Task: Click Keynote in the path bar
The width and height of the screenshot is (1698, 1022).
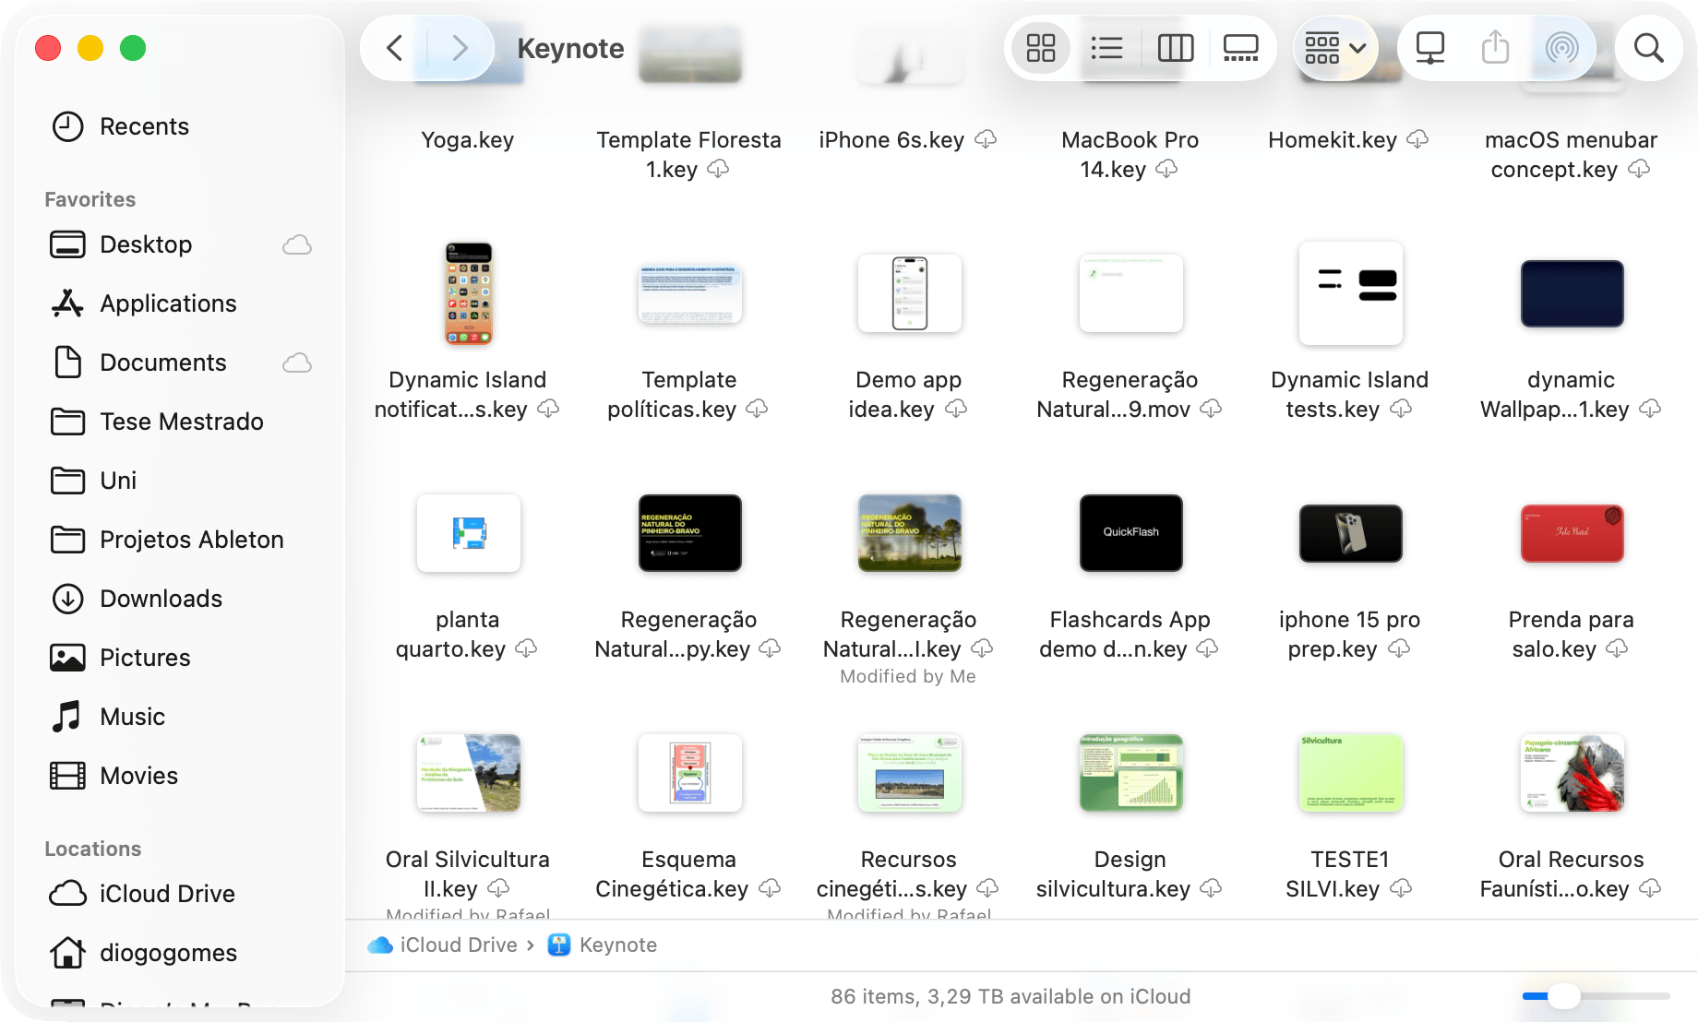Action: click(x=617, y=945)
